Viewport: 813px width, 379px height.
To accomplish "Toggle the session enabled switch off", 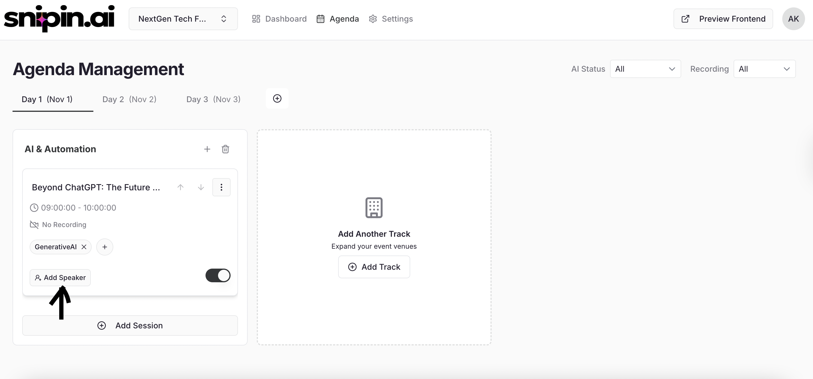I will (x=218, y=275).
